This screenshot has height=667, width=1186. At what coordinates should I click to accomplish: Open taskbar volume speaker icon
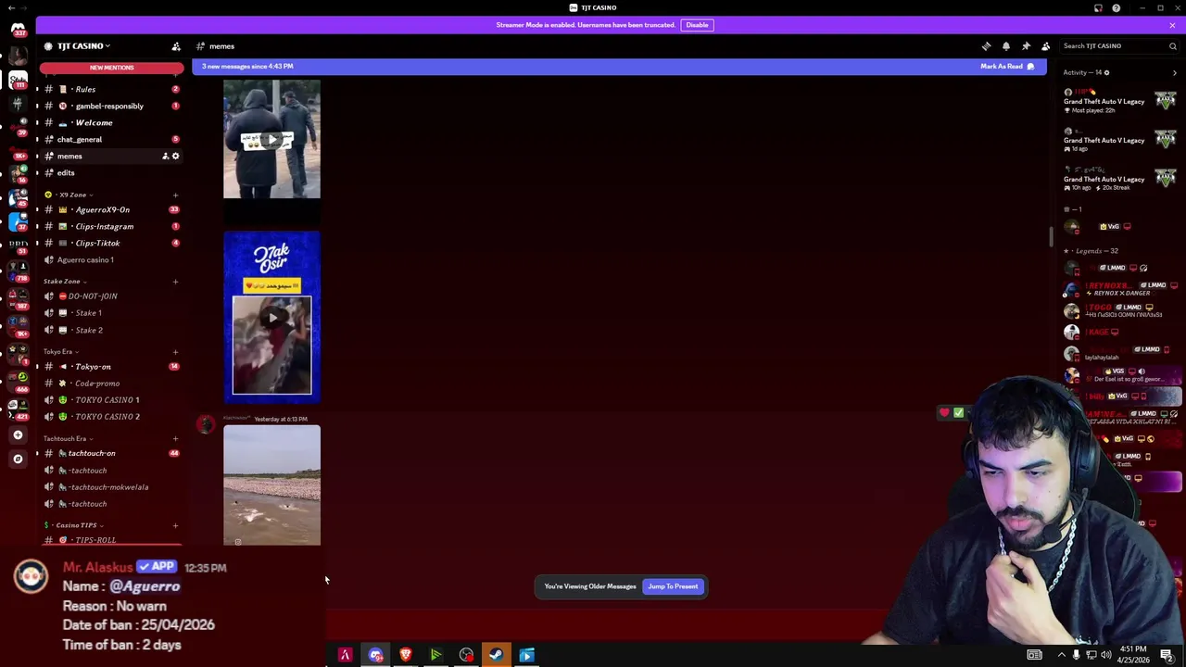tap(1105, 655)
